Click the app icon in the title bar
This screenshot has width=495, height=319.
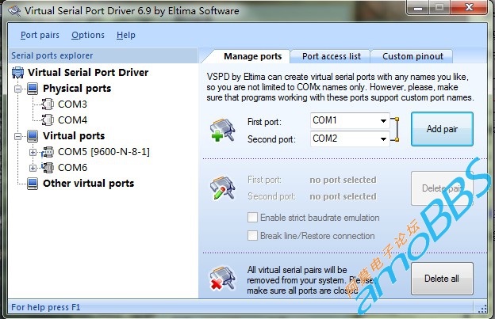[x=14, y=11]
